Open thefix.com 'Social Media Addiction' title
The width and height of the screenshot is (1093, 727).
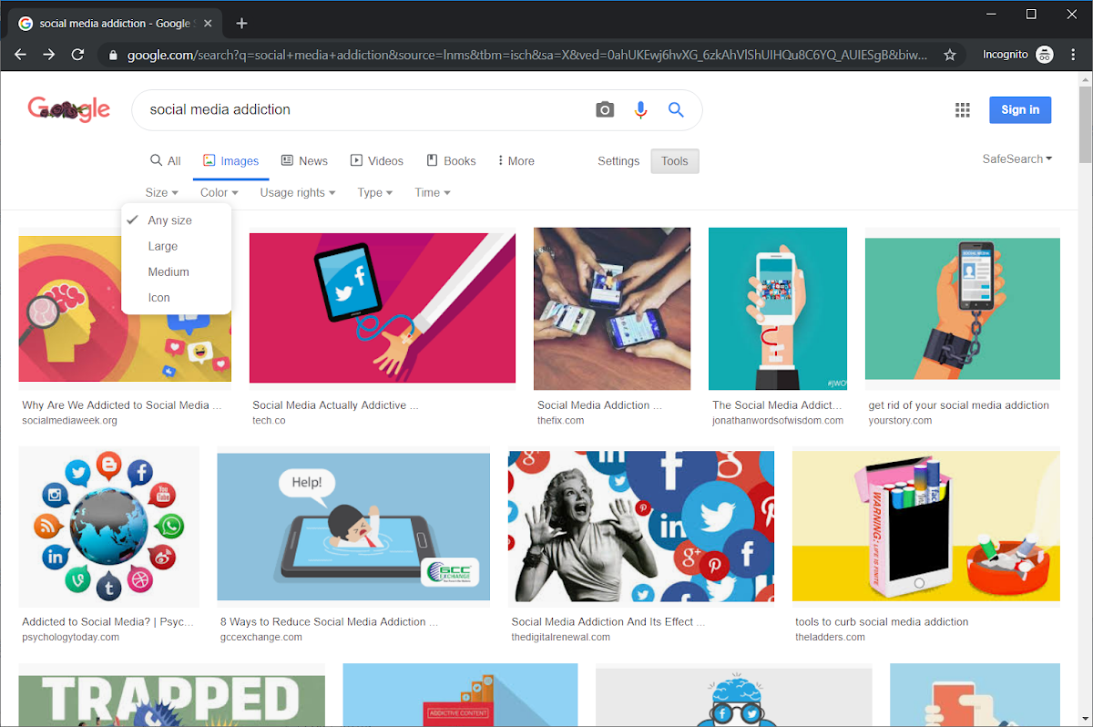click(x=599, y=405)
